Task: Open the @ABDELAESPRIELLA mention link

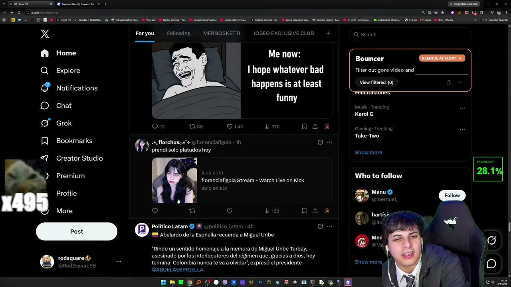Action: pyautogui.click(x=177, y=270)
